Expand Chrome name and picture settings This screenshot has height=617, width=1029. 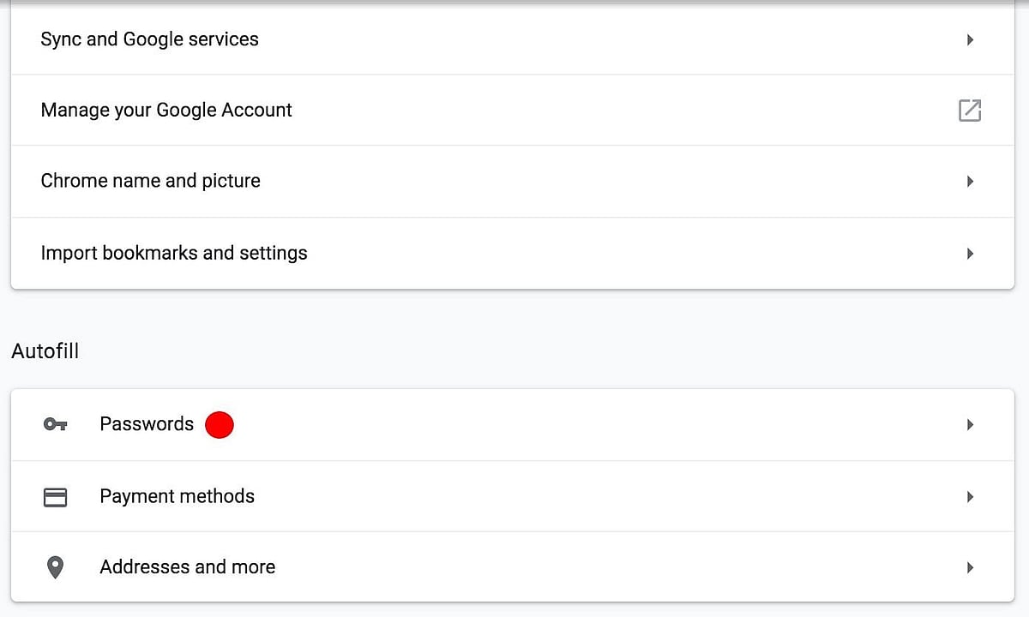[970, 181]
